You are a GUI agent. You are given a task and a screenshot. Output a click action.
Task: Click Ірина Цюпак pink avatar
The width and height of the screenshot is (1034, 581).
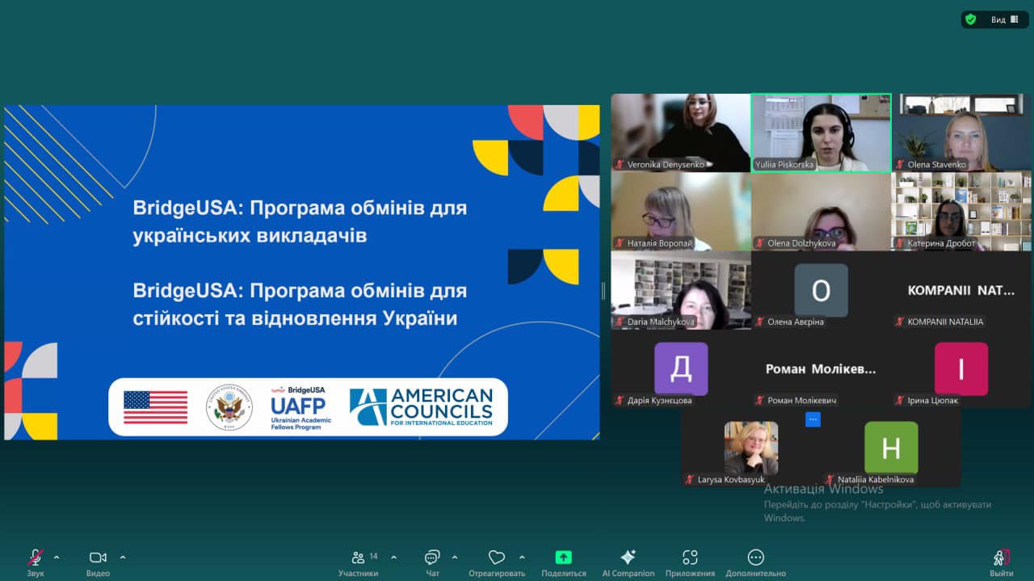click(961, 368)
